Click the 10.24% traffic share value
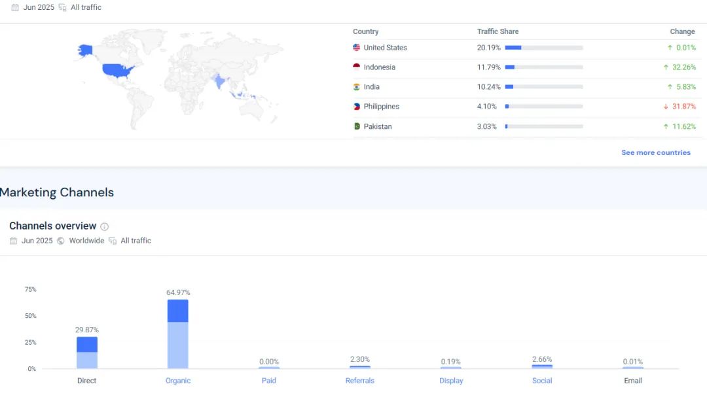Image resolution: width=707 pixels, height=401 pixels. [x=489, y=86]
